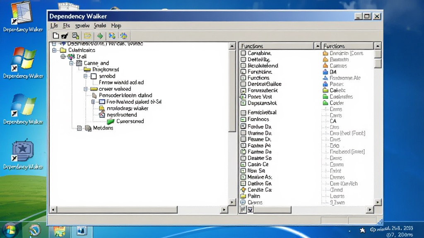Click the yellow Paitn folder icon
Screen dimensions: 424x238
click(x=243, y=196)
